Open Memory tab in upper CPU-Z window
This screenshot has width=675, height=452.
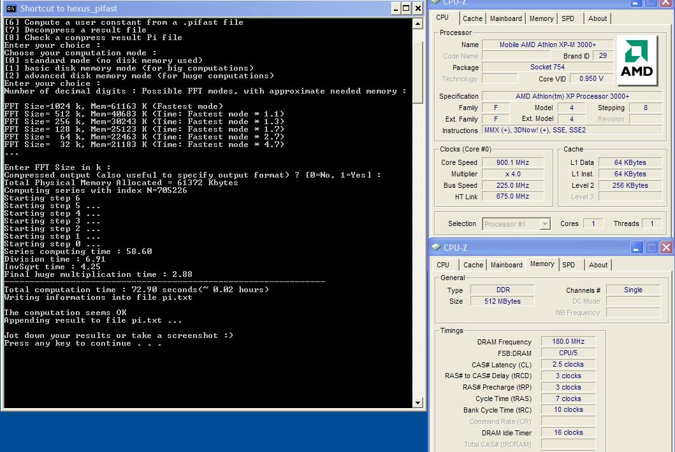(542, 19)
